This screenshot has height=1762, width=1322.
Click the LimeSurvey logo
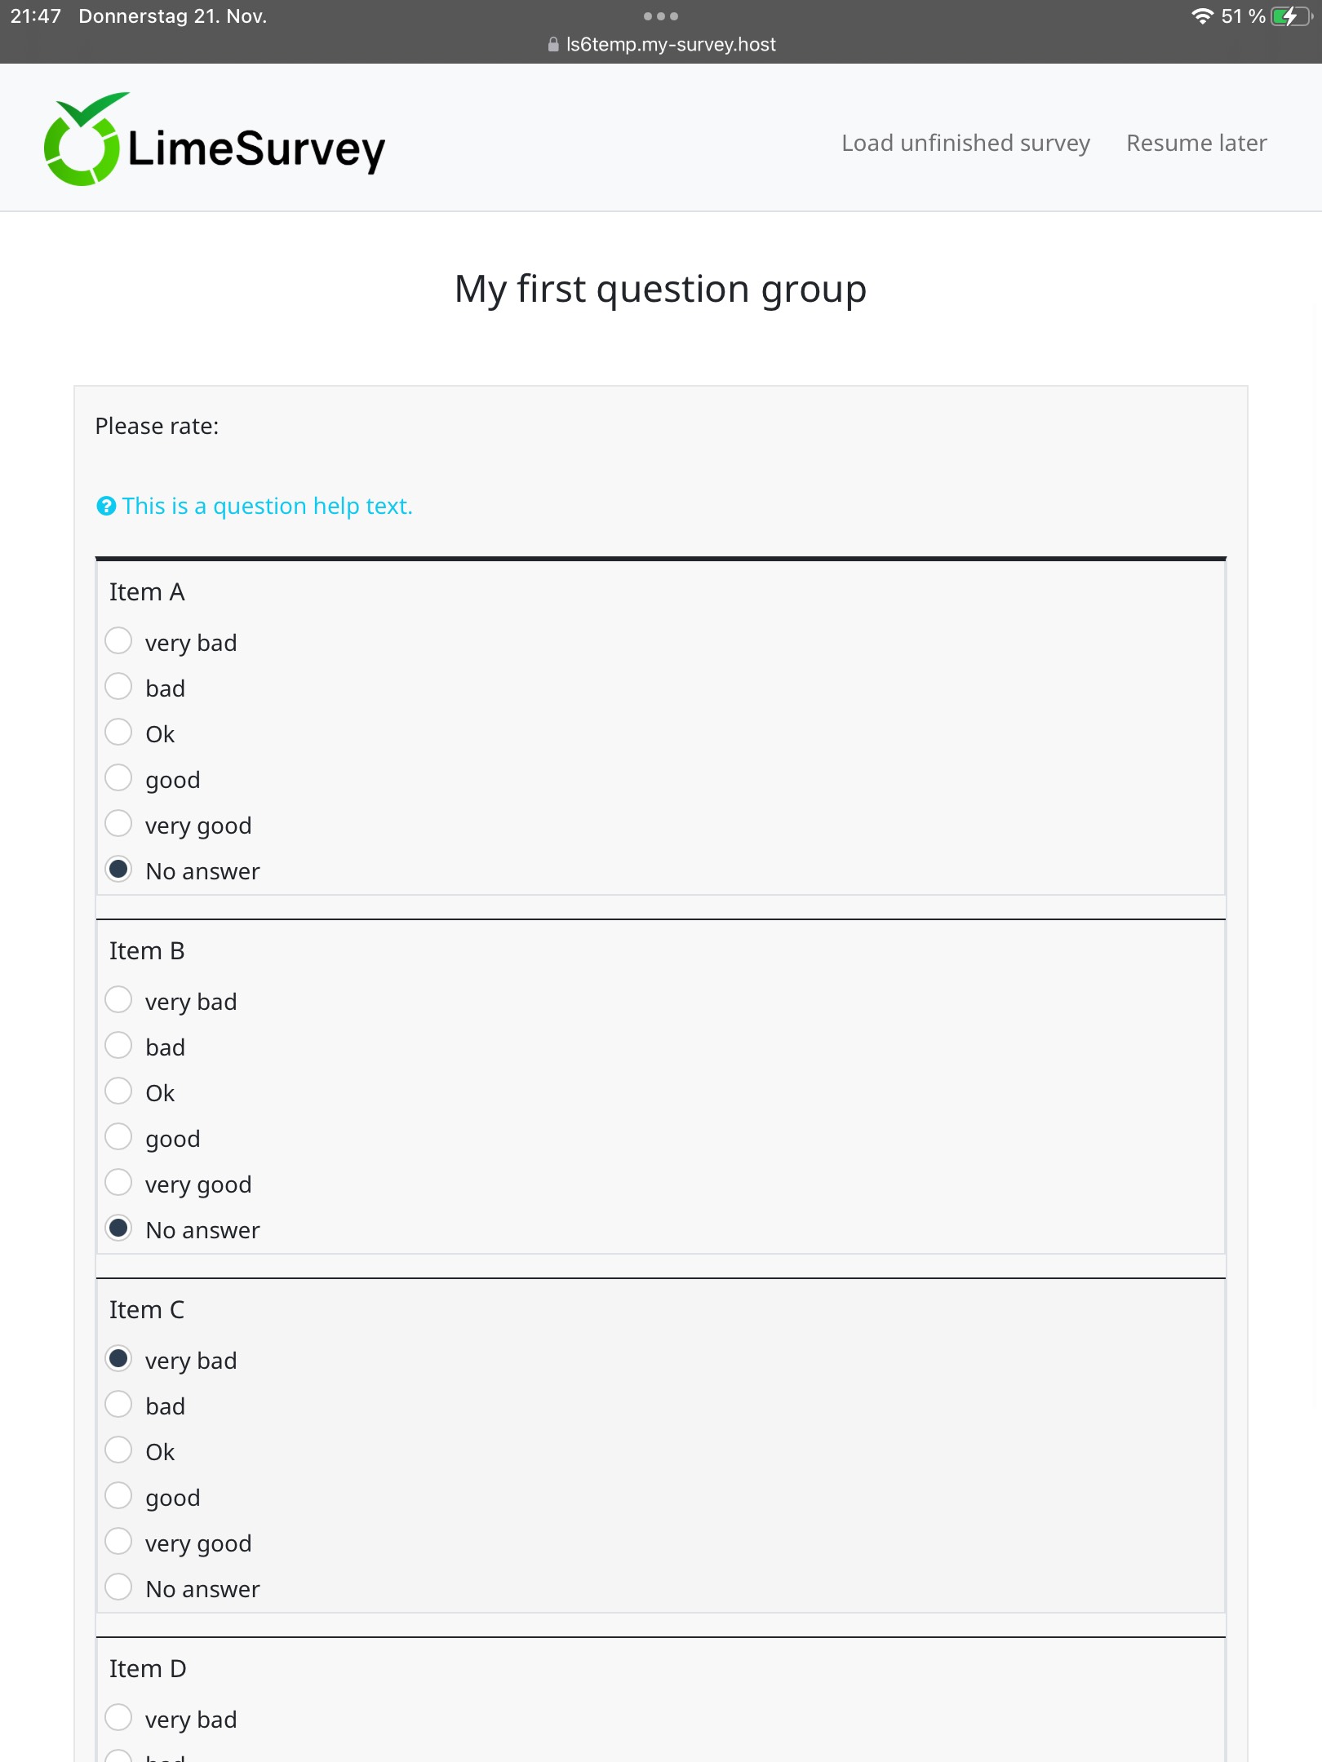(x=214, y=140)
